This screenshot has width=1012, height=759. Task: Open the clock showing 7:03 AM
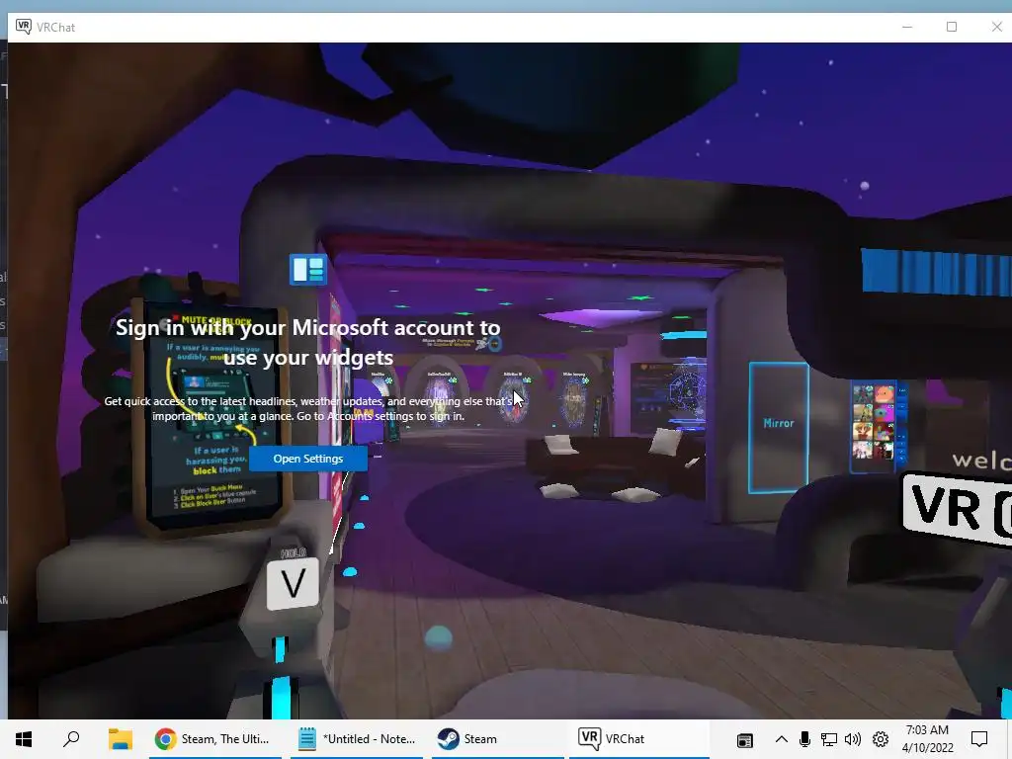(x=927, y=739)
